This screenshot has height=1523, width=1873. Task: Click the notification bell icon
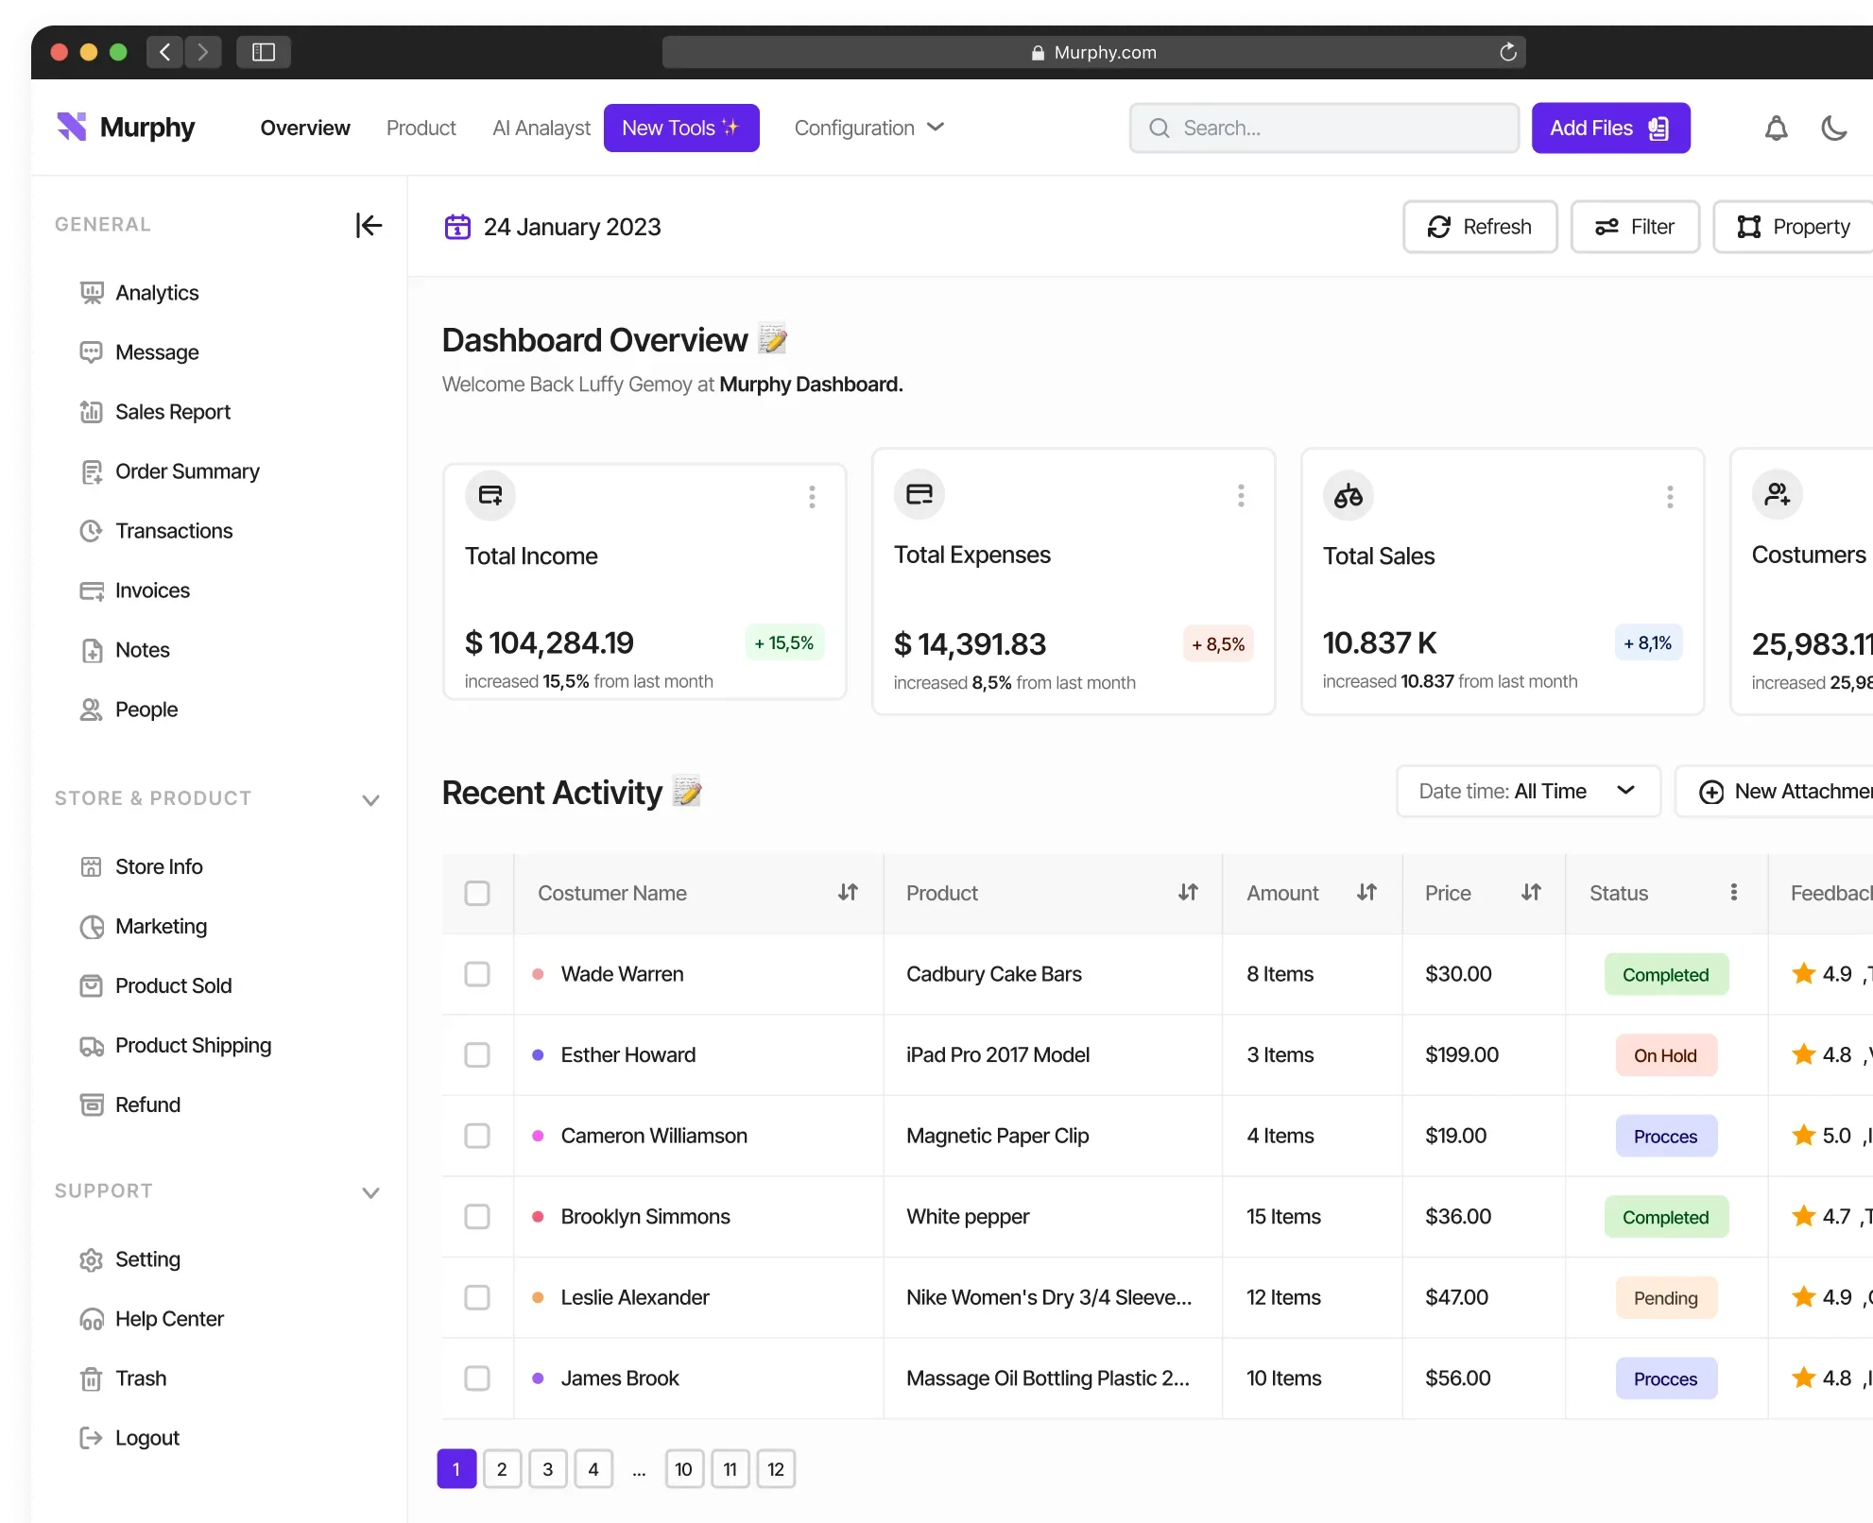pyautogui.click(x=1776, y=128)
